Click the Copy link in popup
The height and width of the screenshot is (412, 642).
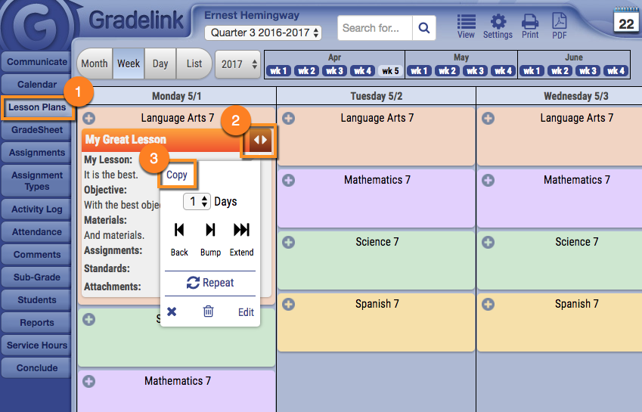coord(177,175)
